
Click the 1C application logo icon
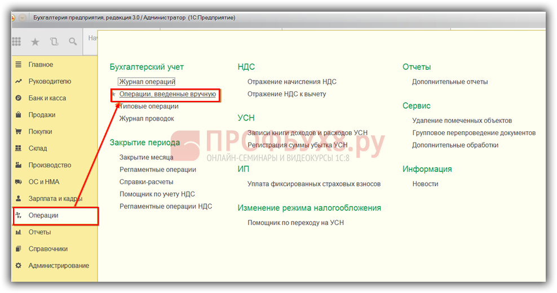click(13, 17)
